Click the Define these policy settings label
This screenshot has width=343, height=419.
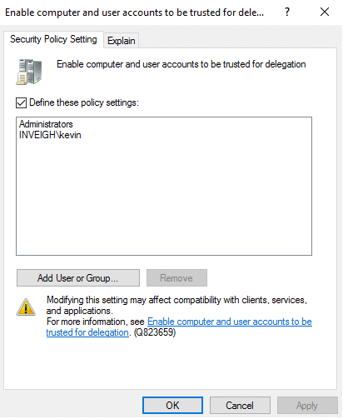[84, 102]
